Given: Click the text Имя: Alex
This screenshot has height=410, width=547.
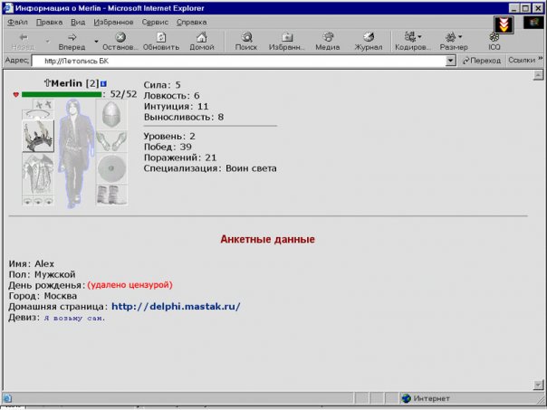Looking at the screenshot, I should (32, 263).
